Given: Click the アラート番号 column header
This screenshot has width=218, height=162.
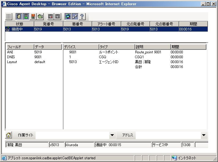Looking at the screenshot, I should pyautogui.click(x=107, y=24).
